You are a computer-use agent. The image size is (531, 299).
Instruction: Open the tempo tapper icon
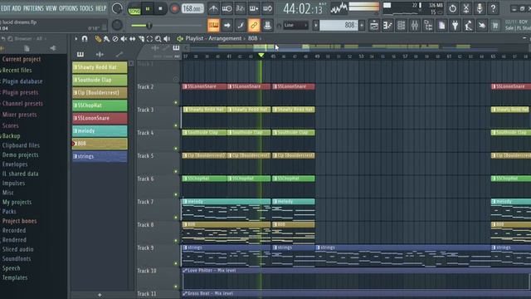pyautogui.click(x=469, y=26)
